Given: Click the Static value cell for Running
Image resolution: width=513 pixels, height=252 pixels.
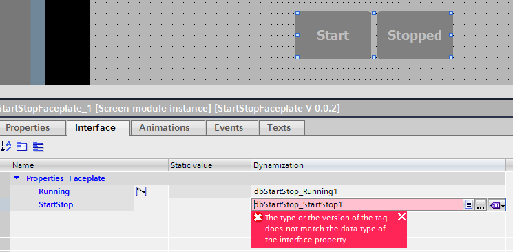Looking at the screenshot, I should pyautogui.click(x=210, y=191).
